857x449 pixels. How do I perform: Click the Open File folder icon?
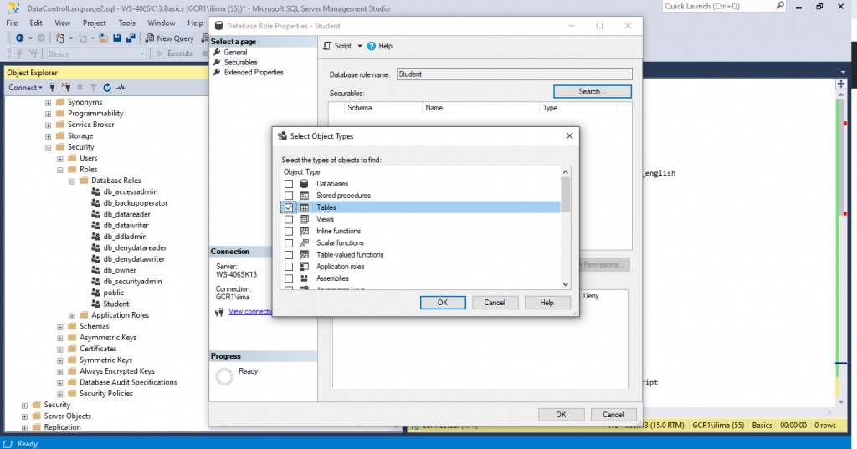pyautogui.click(x=103, y=38)
